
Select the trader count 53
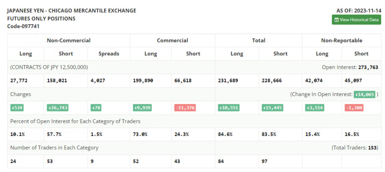[x=50, y=161]
